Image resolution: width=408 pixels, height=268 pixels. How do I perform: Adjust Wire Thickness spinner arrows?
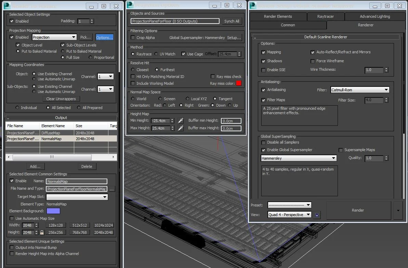pyautogui.click(x=386, y=70)
